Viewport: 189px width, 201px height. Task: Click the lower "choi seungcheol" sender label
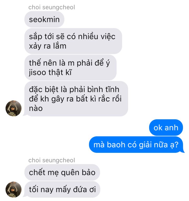click(x=52, y=160)
